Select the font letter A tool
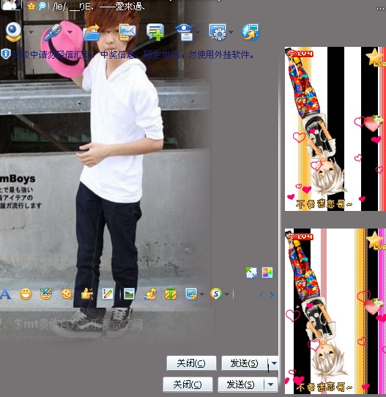The width and height of the screenshot is (386, 397). click(5, 294)
